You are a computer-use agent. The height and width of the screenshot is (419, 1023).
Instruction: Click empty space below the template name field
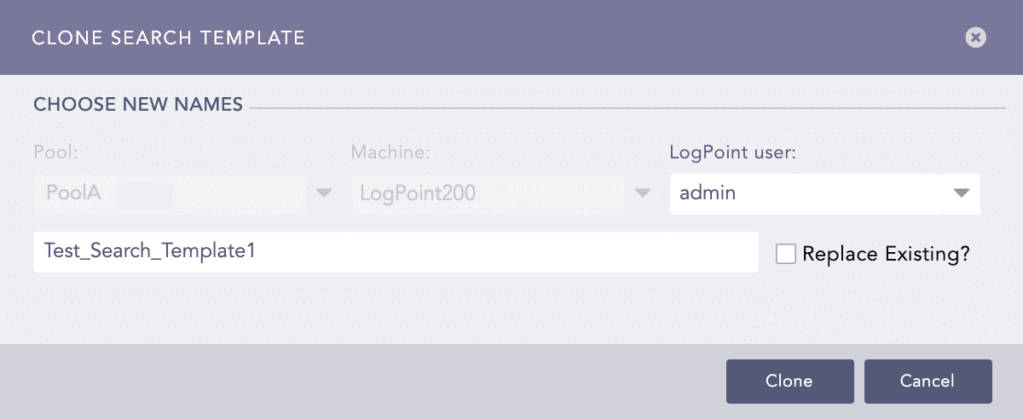coord(396,307)
